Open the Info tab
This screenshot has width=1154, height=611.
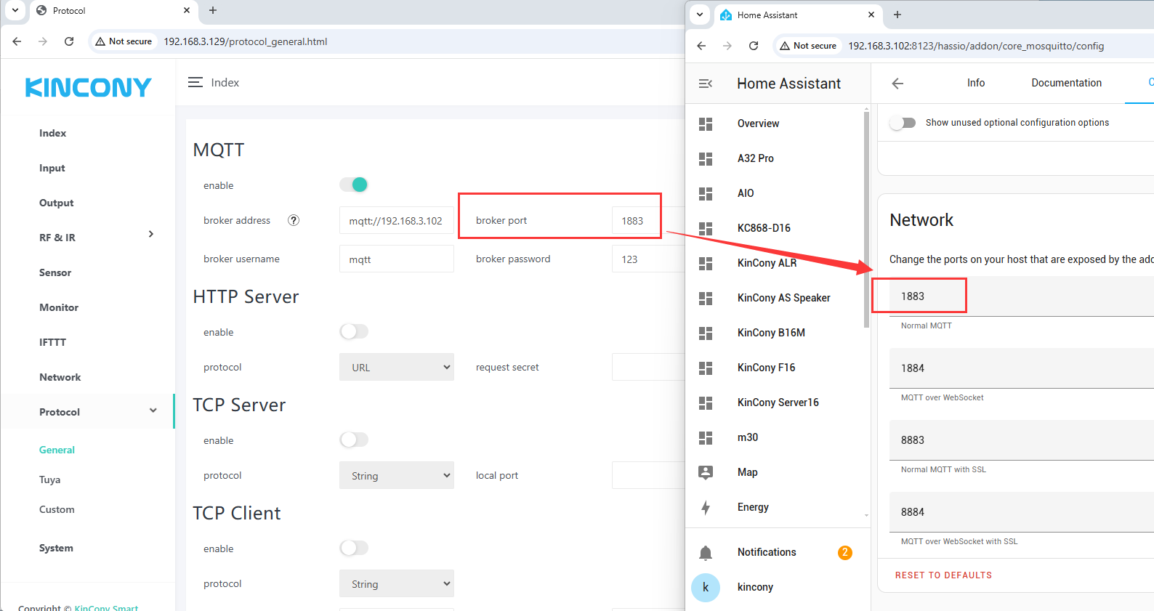click(x=975, y=83)
